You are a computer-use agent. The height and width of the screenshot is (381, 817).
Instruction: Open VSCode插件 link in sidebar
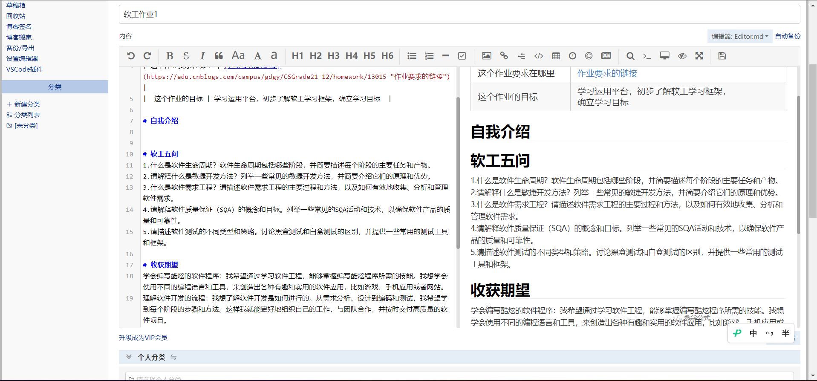tap(24, 69)
